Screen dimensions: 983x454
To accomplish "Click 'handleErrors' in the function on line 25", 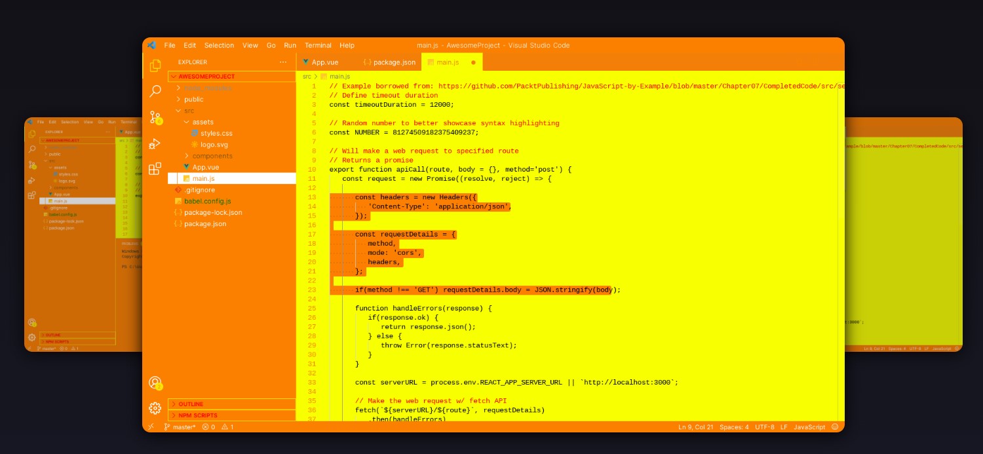I will coord(417,308).
